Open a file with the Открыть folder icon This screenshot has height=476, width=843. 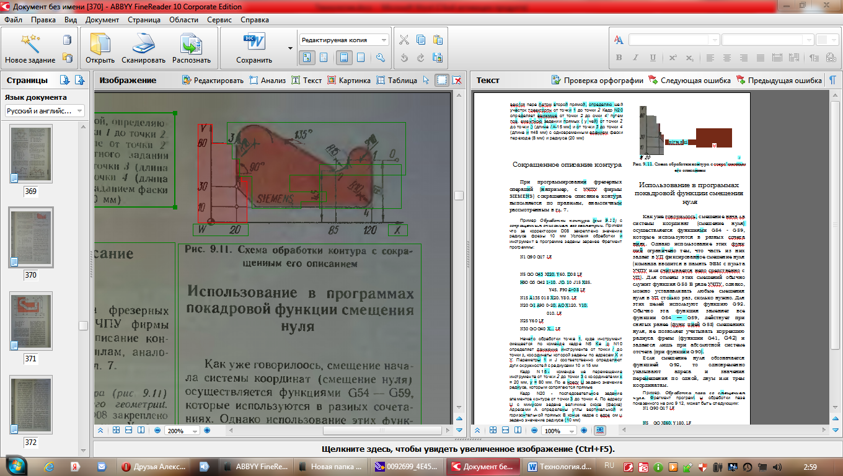click(100, 49)
